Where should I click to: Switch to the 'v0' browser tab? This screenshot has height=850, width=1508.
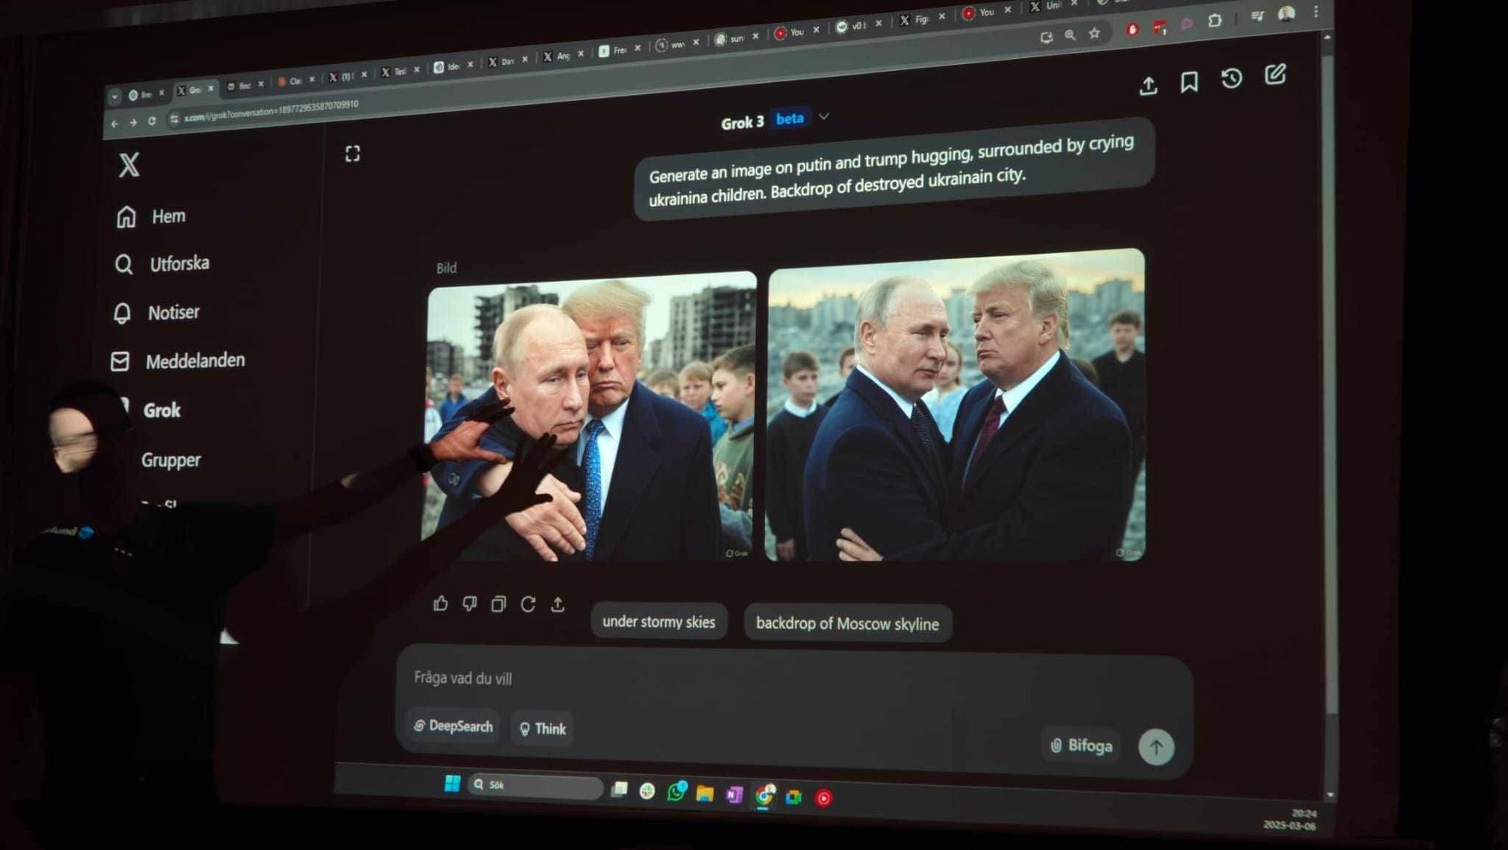click(858, 26)
